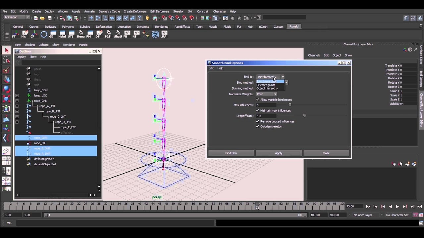Screen dimensions: 424x238
Task: Activate the Lasso select tool
Action: pos(6,60)
